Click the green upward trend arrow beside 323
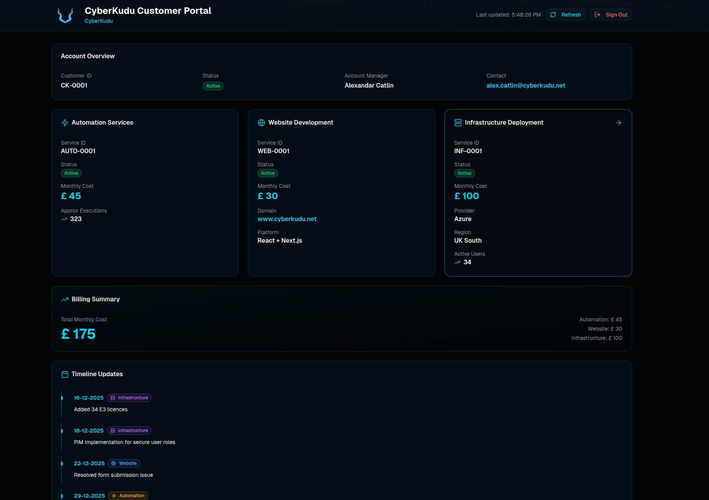709x500 pixels. 64,219
